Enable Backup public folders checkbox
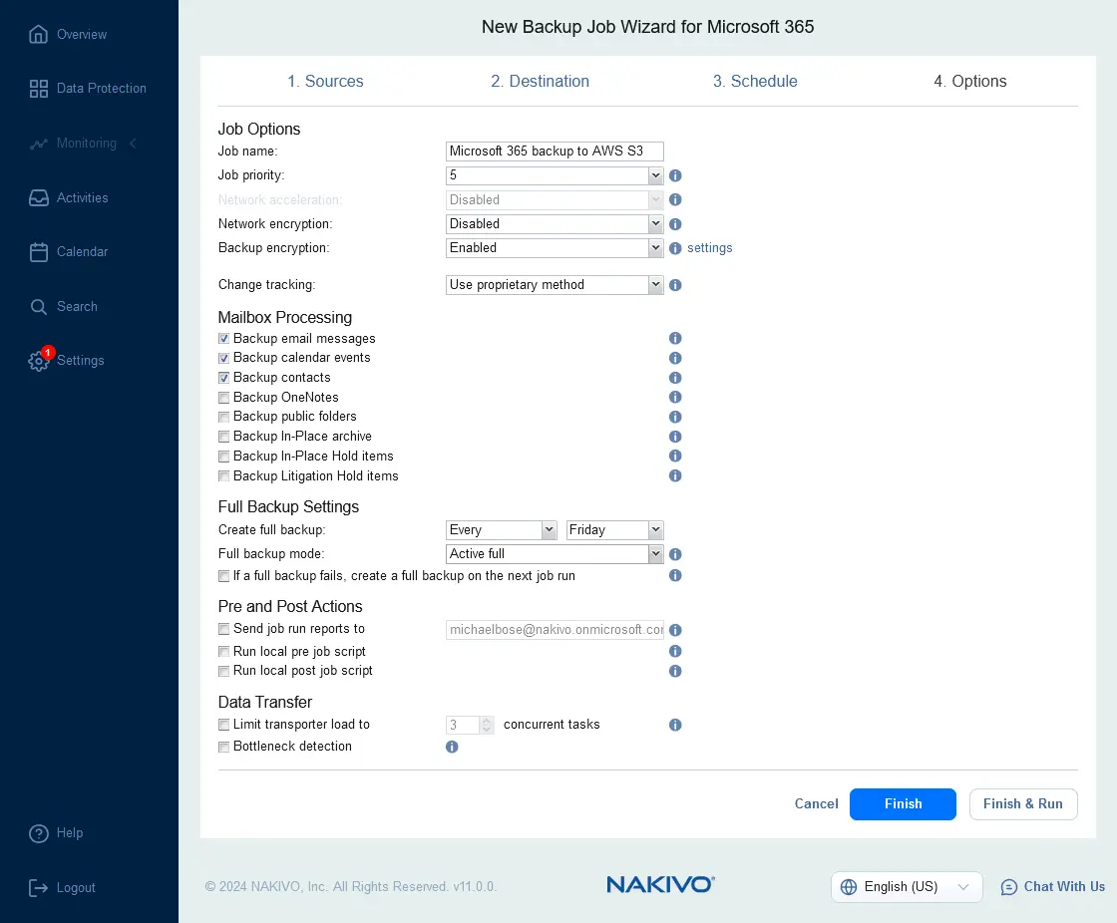Screen dimensions: 1117x923 coord(223,417)
